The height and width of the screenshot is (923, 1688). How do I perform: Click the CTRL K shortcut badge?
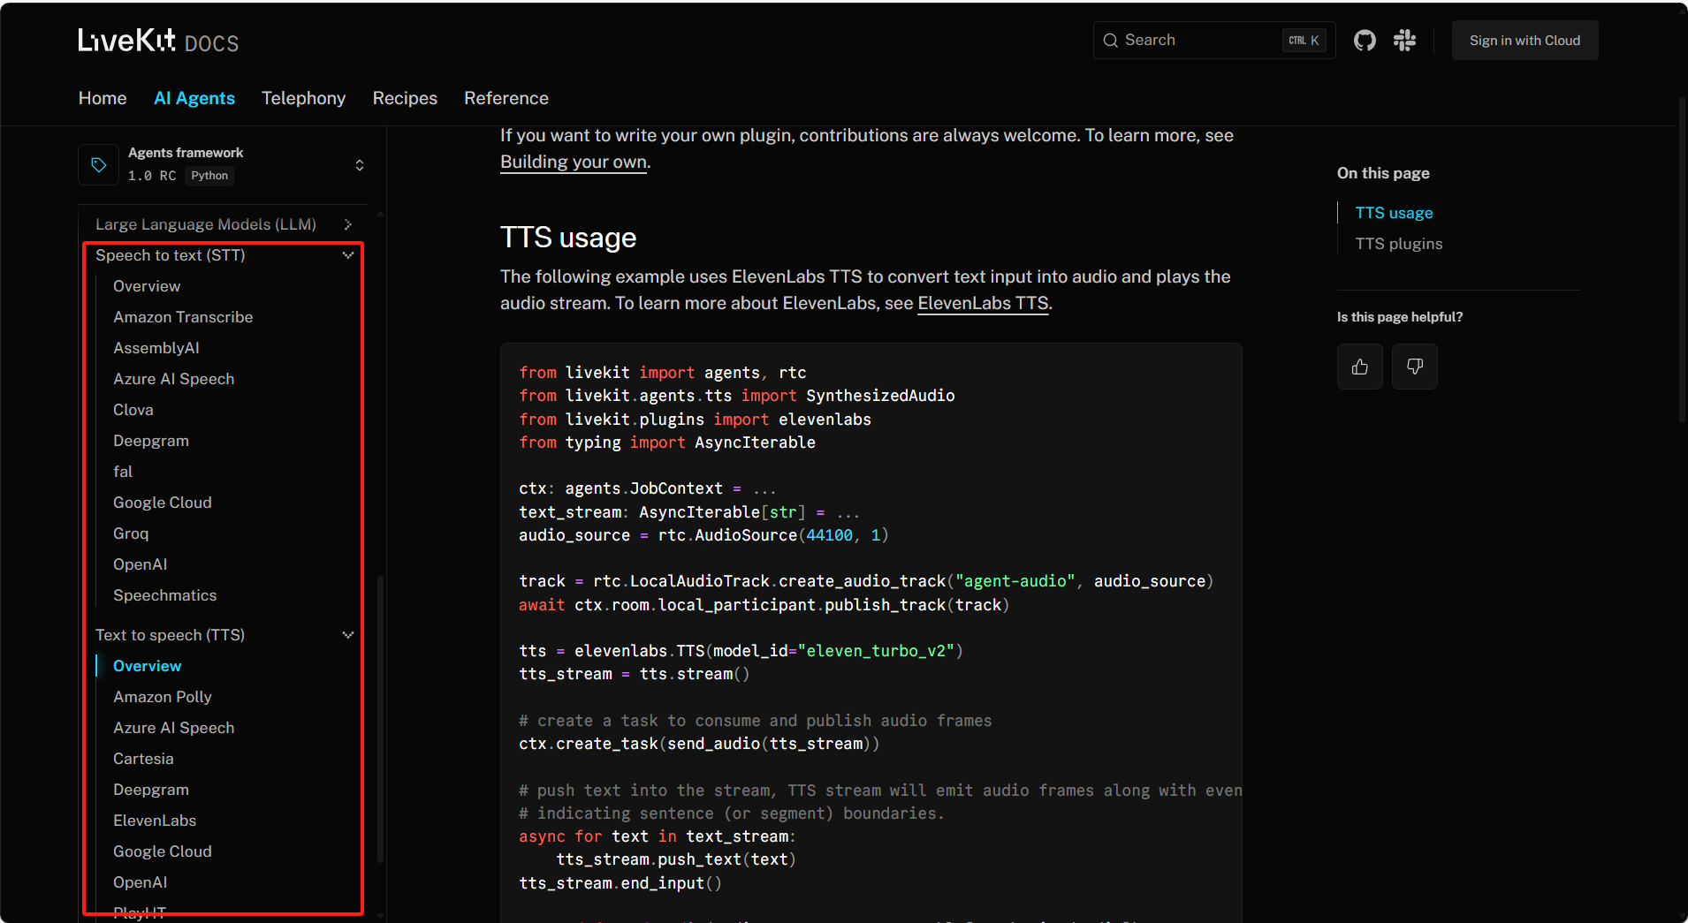[x=1304, y=41]
